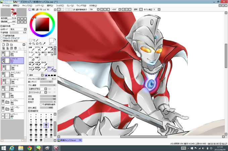
Task: Create a new normal layer
Action: click(x=3, y=45)
